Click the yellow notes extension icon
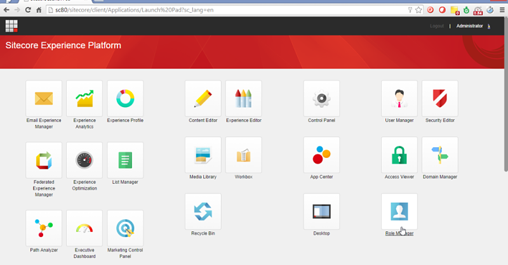The image size is (508, 265). (455, 10)
